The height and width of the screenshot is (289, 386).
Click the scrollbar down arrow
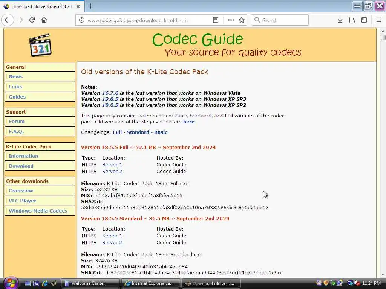pos(383,274)
